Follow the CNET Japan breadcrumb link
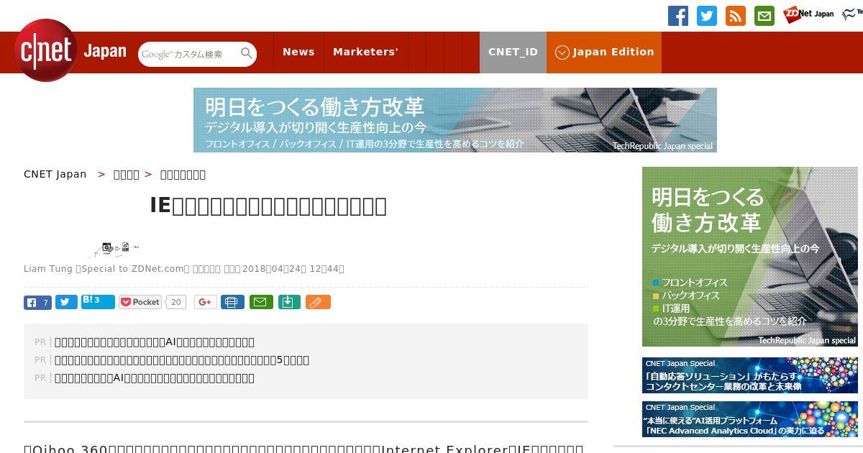The width and height of the screenshot is (863, 453). click(55, 174)
